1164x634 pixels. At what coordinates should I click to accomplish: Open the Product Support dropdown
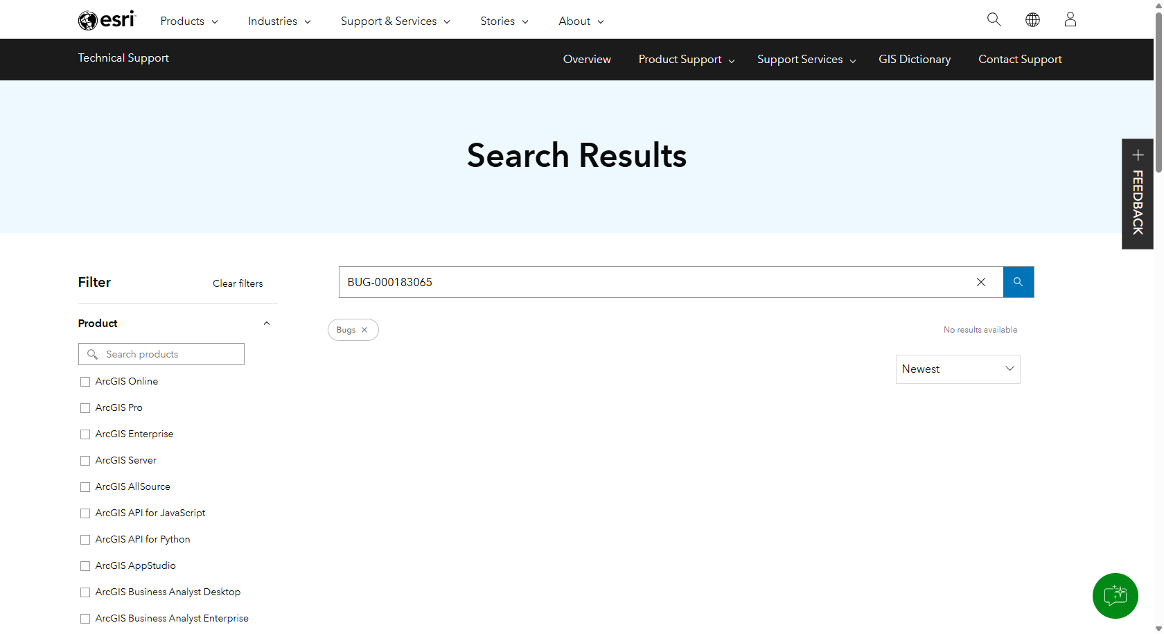coord(687,60)
